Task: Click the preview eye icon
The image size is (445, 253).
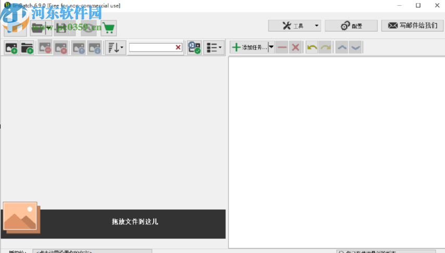Action: [88, 28]
